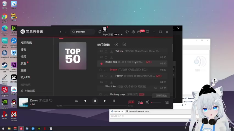Select the song Who I Am

point(111,86)
